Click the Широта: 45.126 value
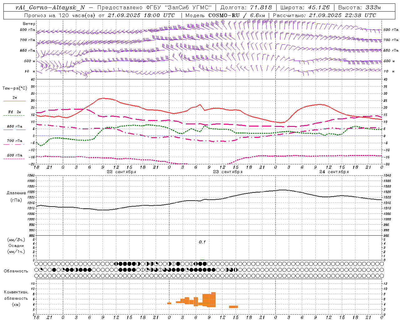The width and height of the screenshot is (400, 320). tap(305, 7)
